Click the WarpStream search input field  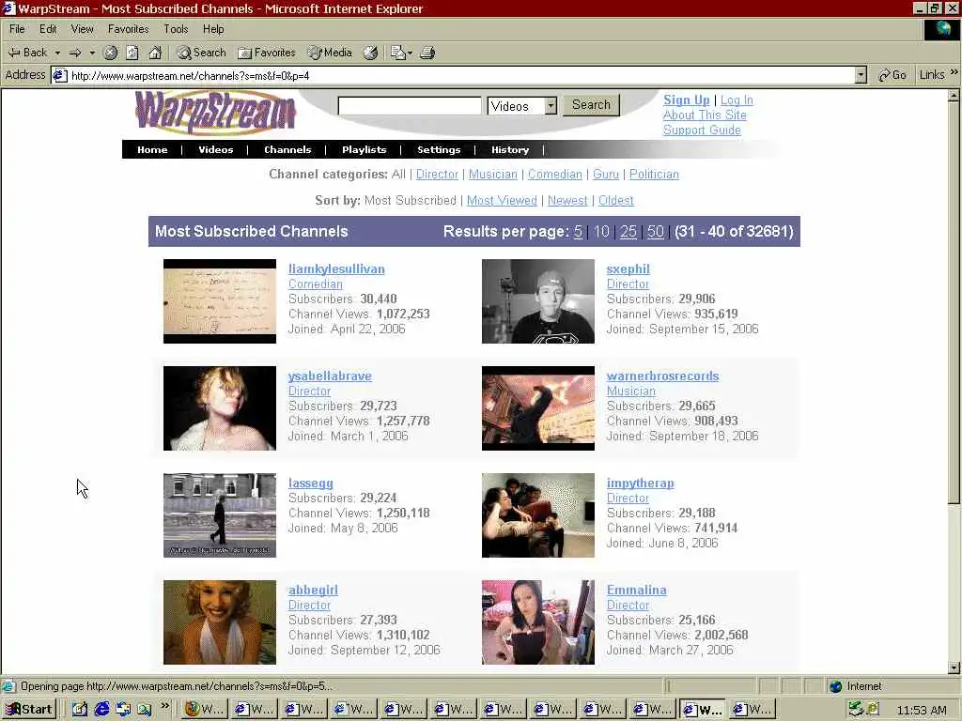point(410,105)
